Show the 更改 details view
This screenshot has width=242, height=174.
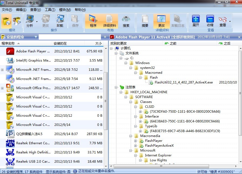point(162,21)
